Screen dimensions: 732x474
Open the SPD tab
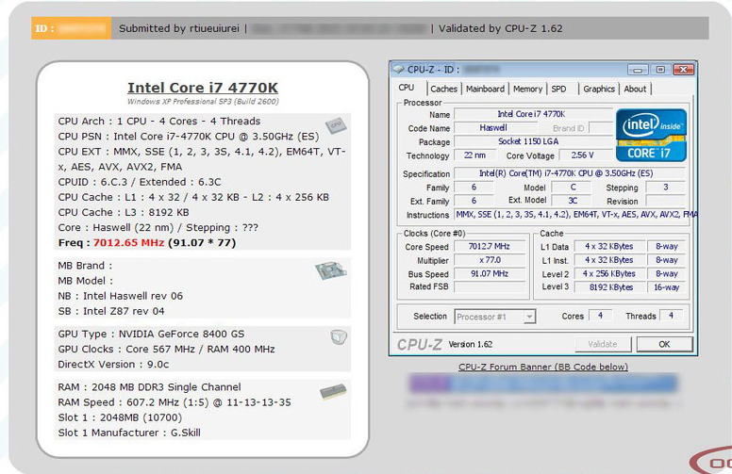(558, 89)
